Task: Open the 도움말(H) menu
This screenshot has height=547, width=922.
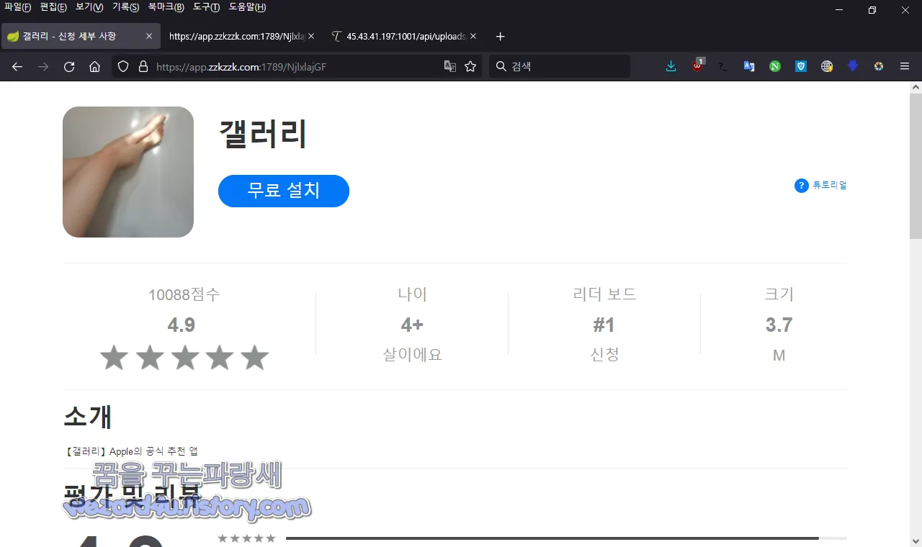Action: click(x=247, y=7)
